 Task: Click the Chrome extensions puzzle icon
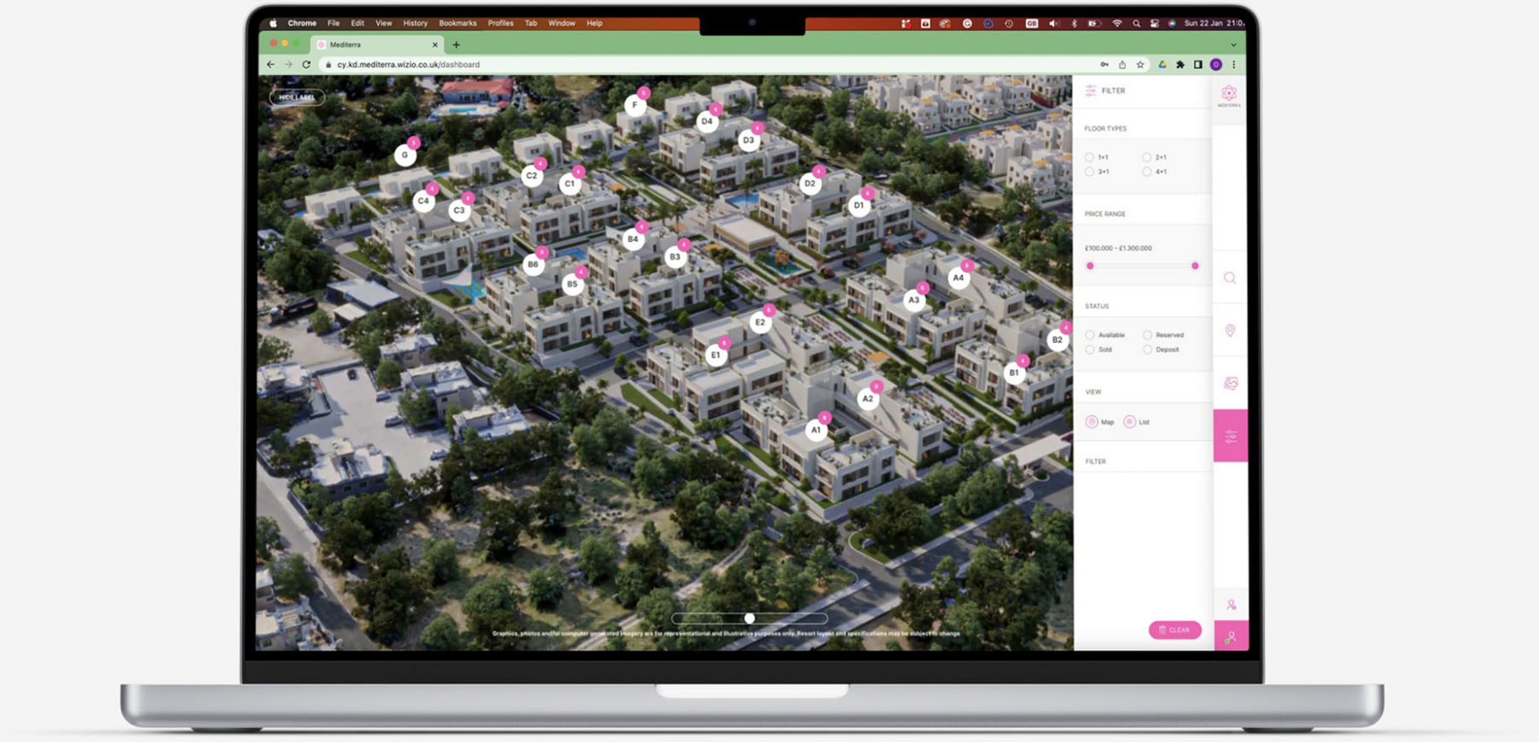tap(1180, 65)
